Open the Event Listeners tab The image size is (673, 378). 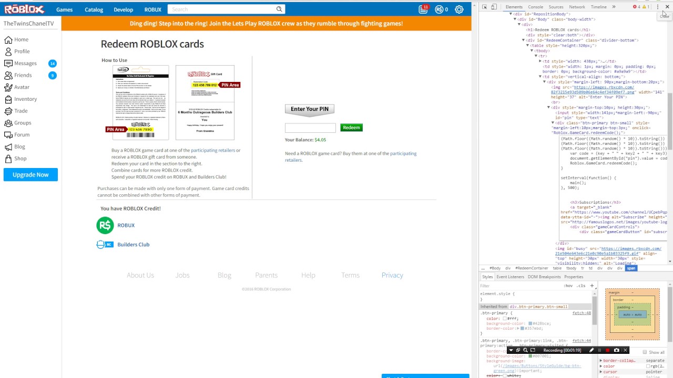[510, 277]
